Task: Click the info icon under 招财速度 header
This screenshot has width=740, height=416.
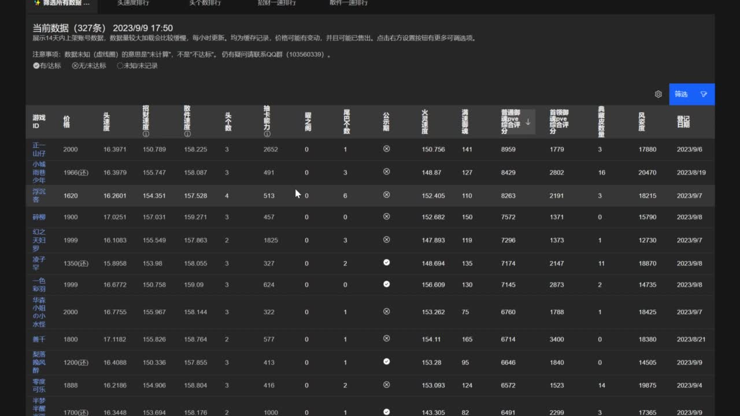Action: [146, 134]
